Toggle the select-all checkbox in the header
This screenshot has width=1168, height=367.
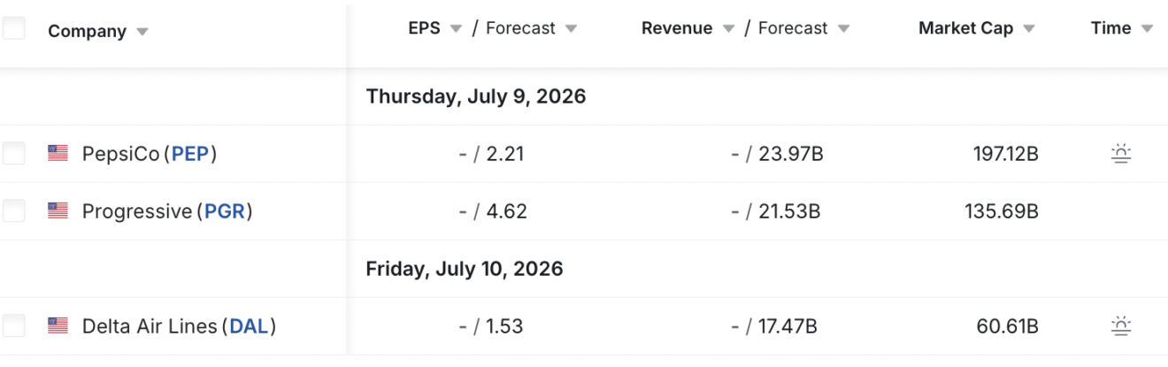tap(13, 29)
